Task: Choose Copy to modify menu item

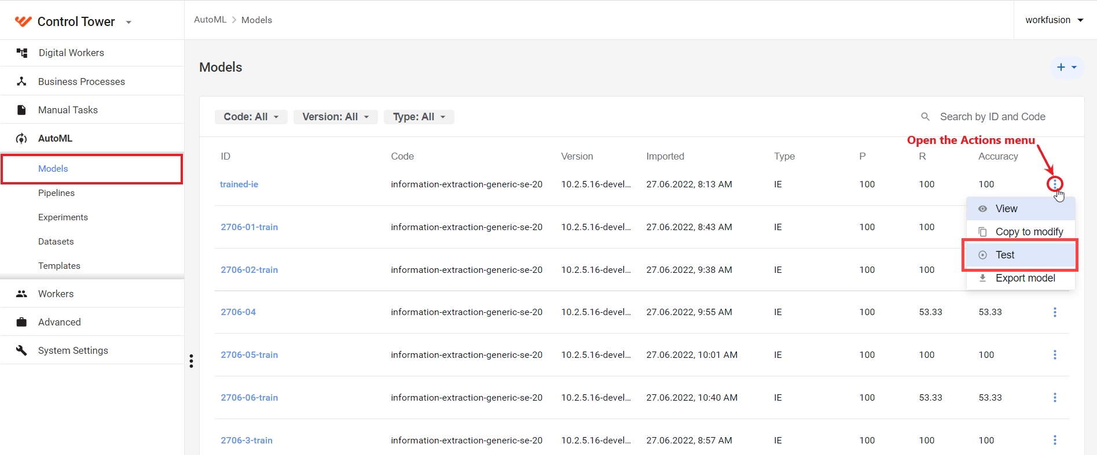Action: tap(1021, 232)
